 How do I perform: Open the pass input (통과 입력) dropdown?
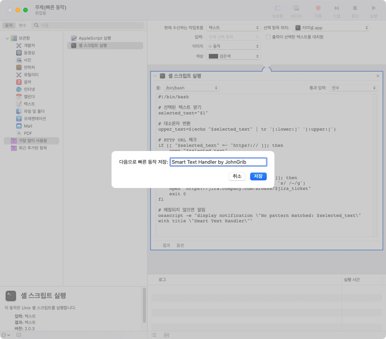[x=353, y=88]
